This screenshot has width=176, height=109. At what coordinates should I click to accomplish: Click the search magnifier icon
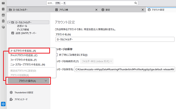click(136, 3)
